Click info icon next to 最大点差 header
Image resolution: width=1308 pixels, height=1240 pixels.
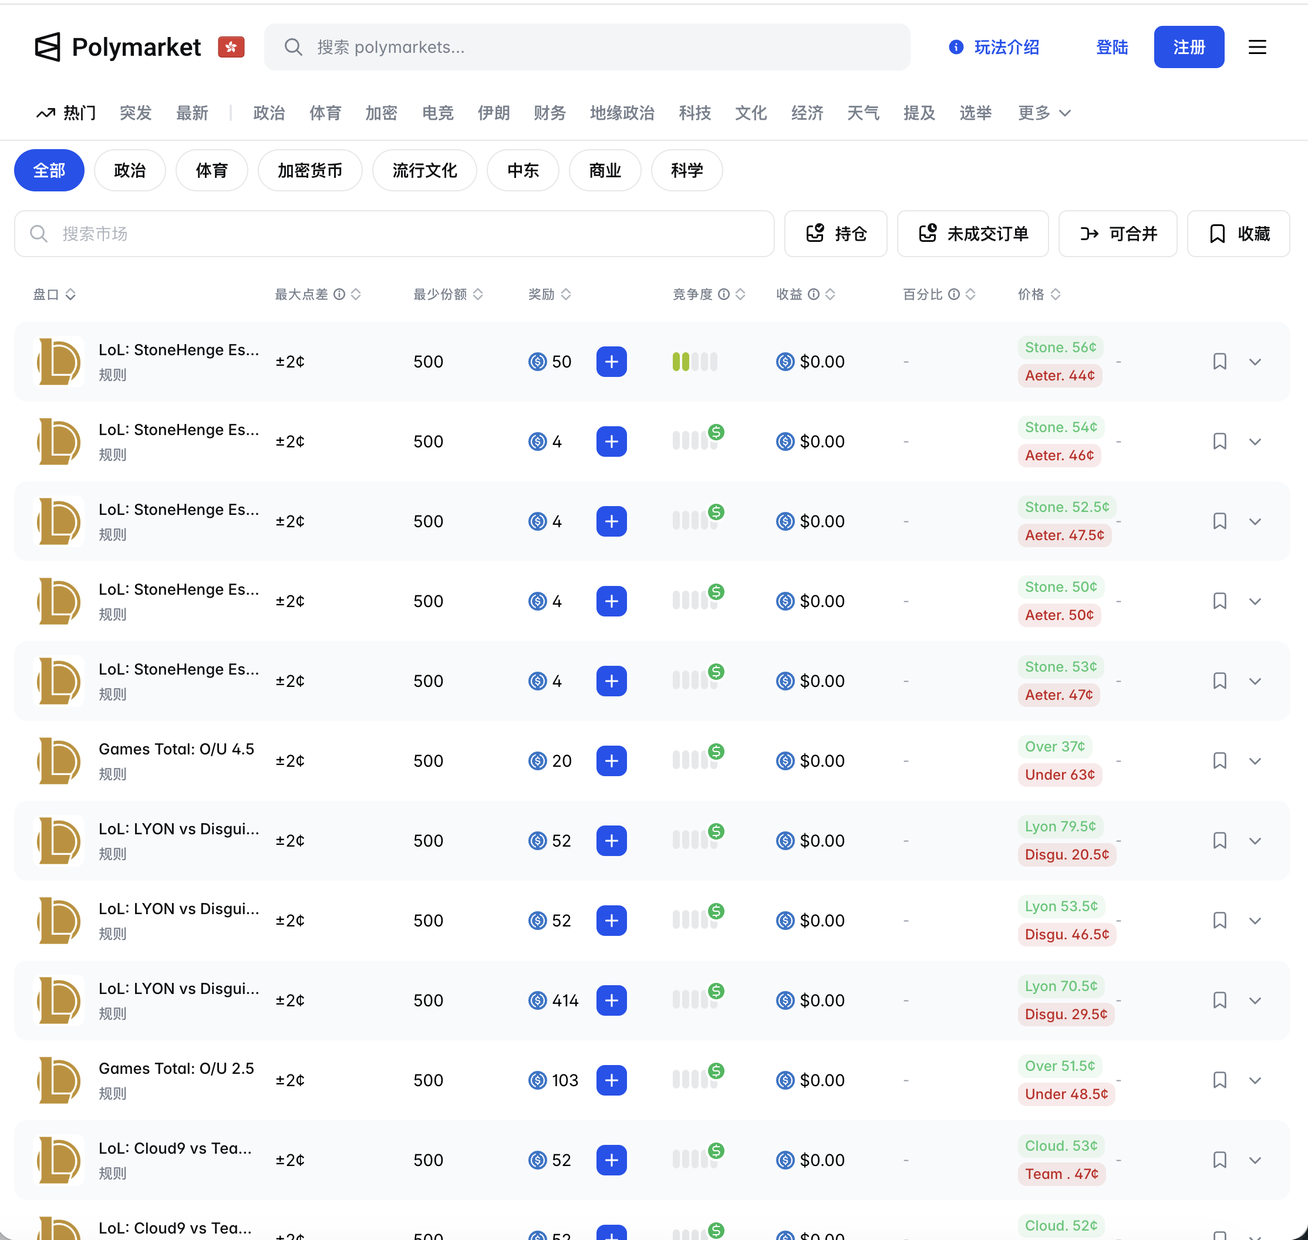(x=339, y=294)
